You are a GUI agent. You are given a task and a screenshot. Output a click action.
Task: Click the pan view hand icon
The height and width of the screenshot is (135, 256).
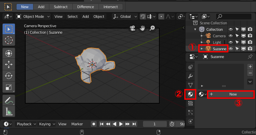coord(142,28)
